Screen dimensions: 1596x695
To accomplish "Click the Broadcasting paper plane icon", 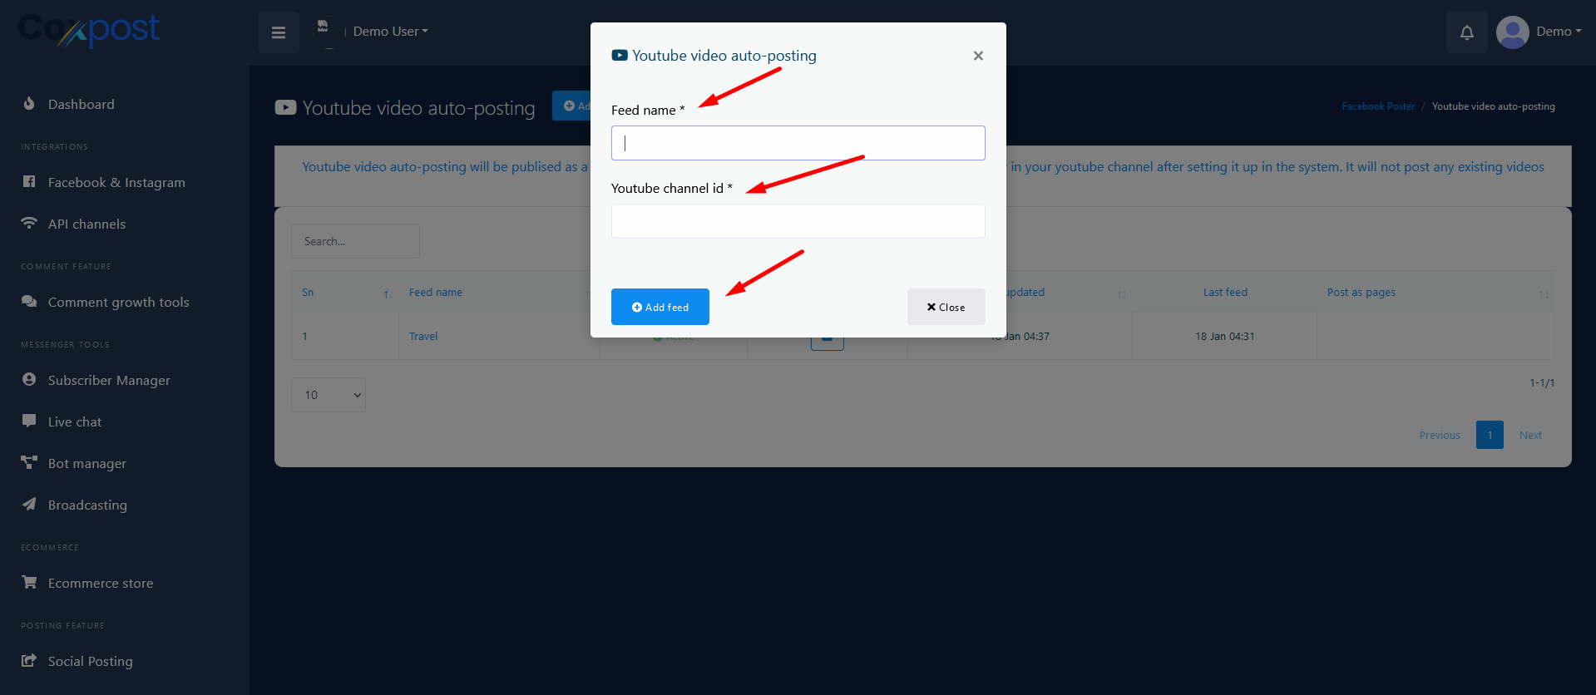I will [29, 505].
